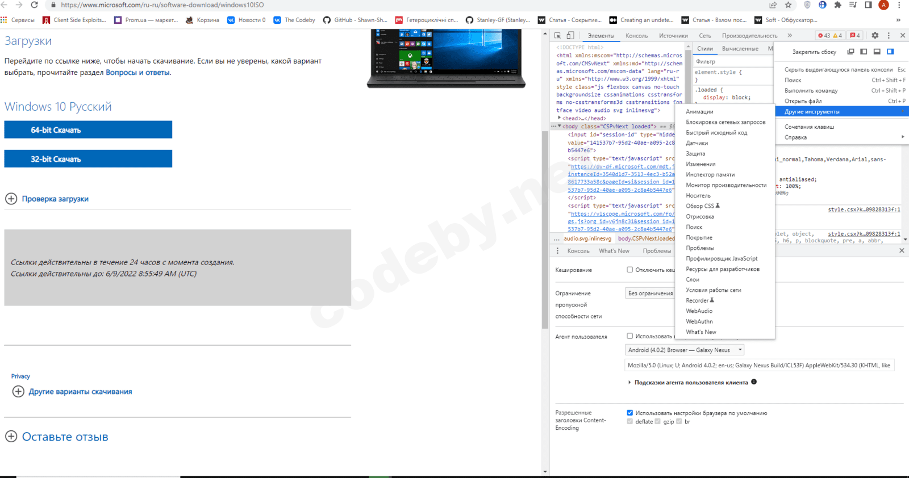Open the Client Side Exploits bookmark
The width and height of the screenshot is (909, 478).
coord(74,20)
